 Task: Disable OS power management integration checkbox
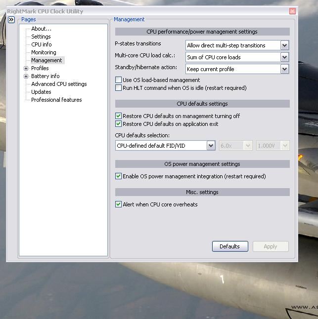point(118,176)
